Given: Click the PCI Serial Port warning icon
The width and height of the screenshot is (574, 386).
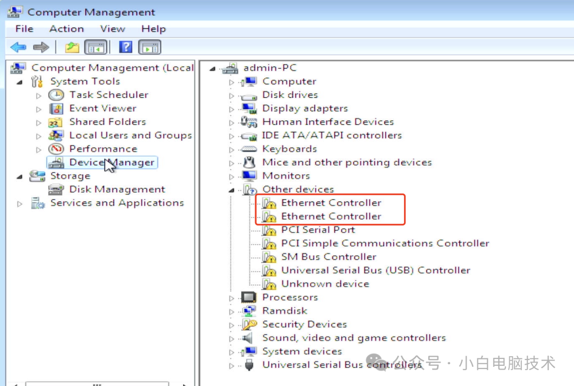Looking at the screenshot, I should click(269, 230).
